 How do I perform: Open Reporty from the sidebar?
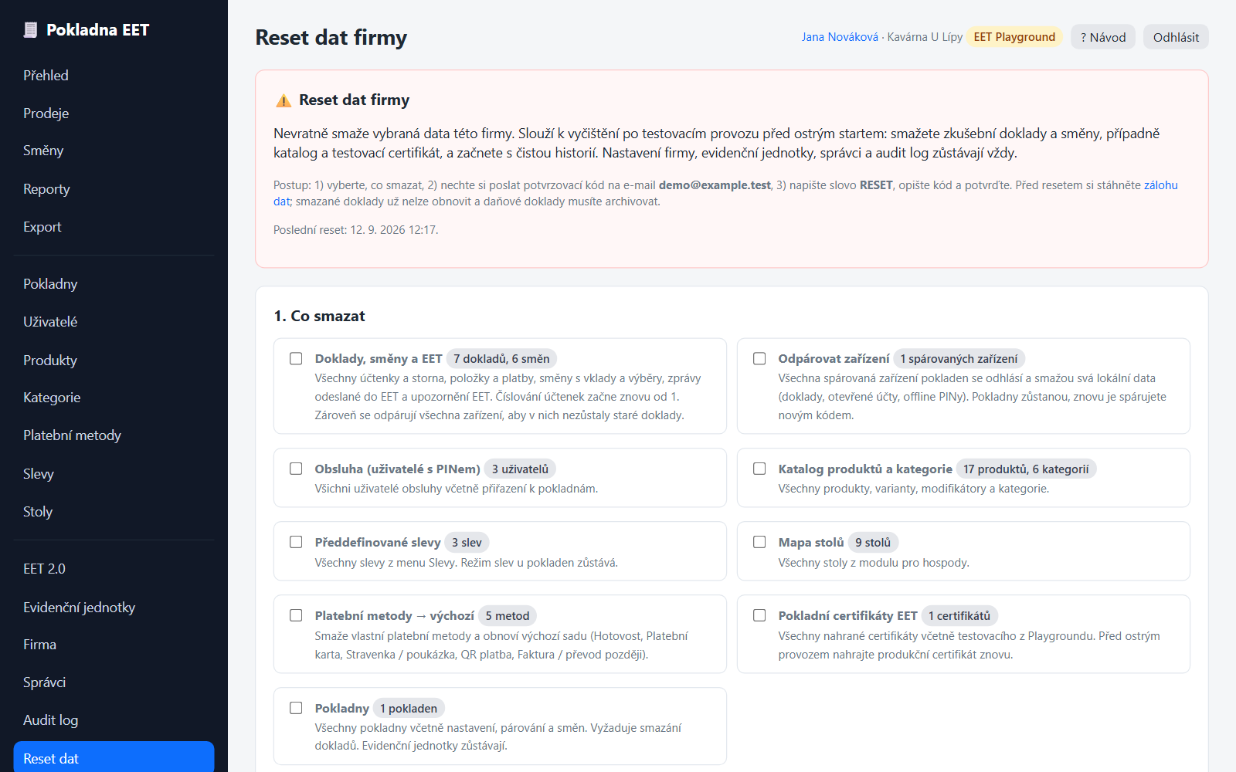click(x=114, y=189)
